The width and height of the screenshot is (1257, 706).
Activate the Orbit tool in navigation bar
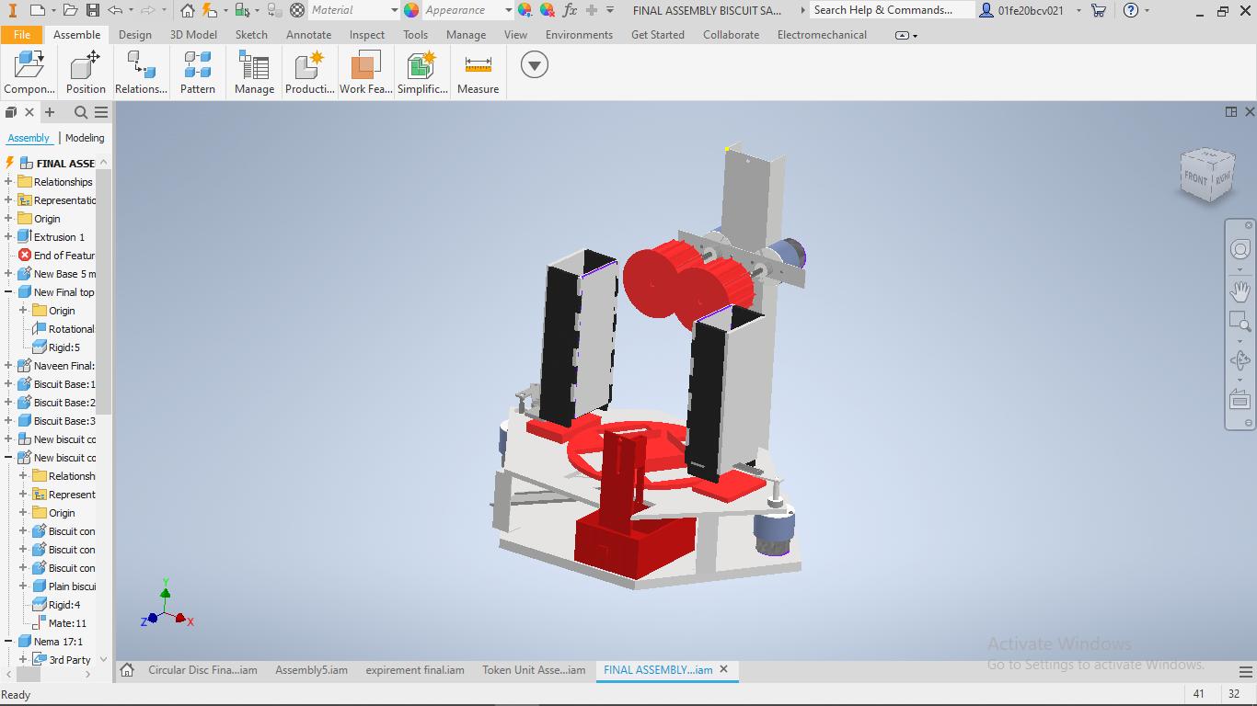[1240, 360]
